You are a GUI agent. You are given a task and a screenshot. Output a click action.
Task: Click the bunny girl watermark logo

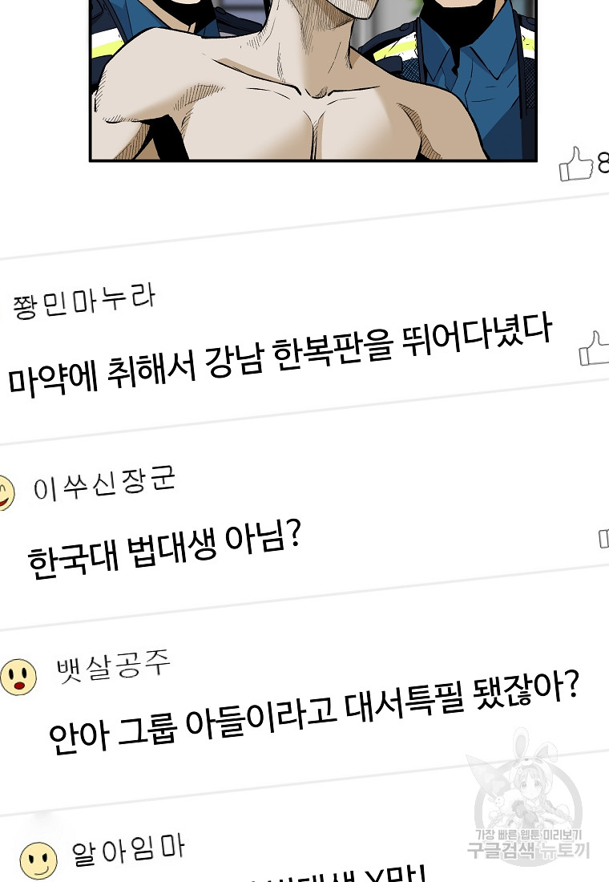(x=523, y=779)
